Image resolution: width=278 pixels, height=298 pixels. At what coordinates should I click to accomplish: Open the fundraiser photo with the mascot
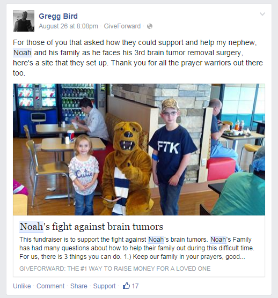(139, 150)
